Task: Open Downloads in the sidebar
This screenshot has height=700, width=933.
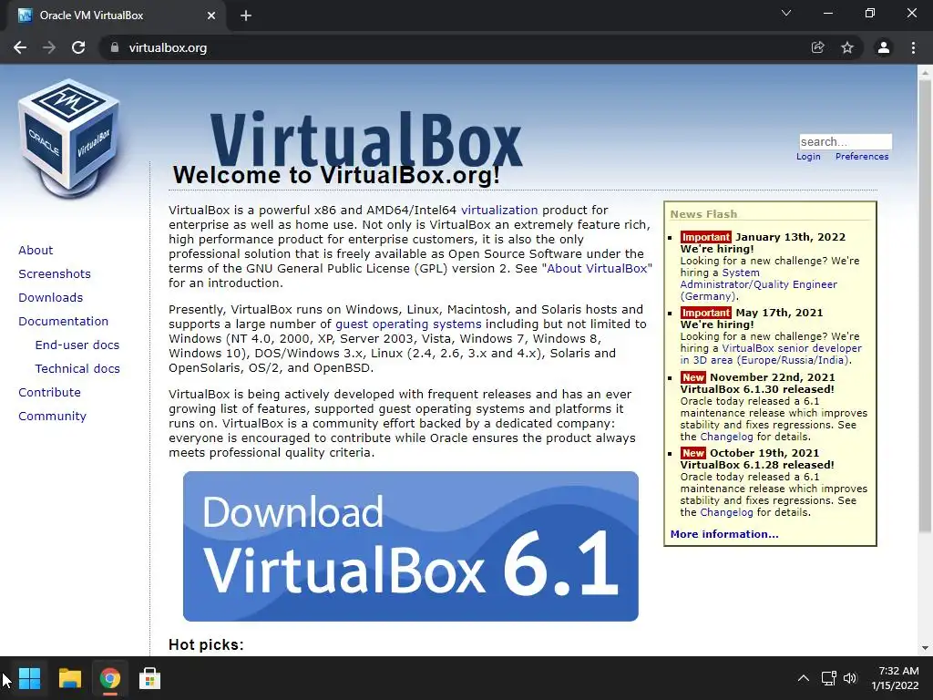Action: pos(51,298)
